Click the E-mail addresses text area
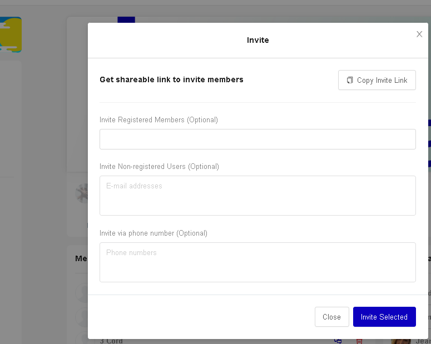Viewport: 431px width, 344px height. coord(257,196)
